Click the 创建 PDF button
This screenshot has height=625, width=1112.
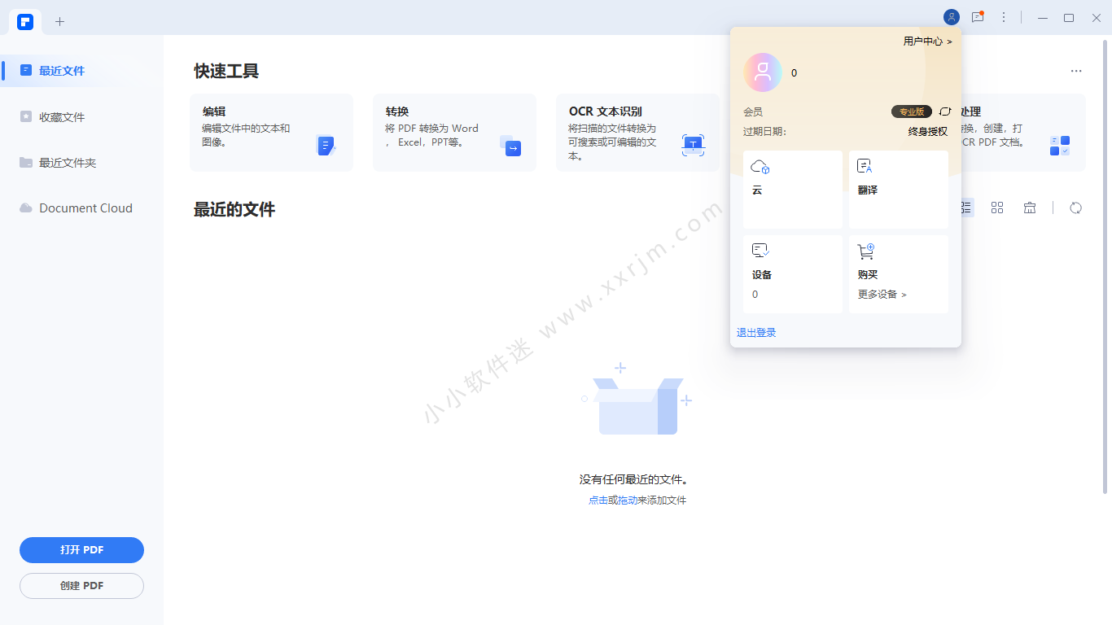[x=81, y=586]
